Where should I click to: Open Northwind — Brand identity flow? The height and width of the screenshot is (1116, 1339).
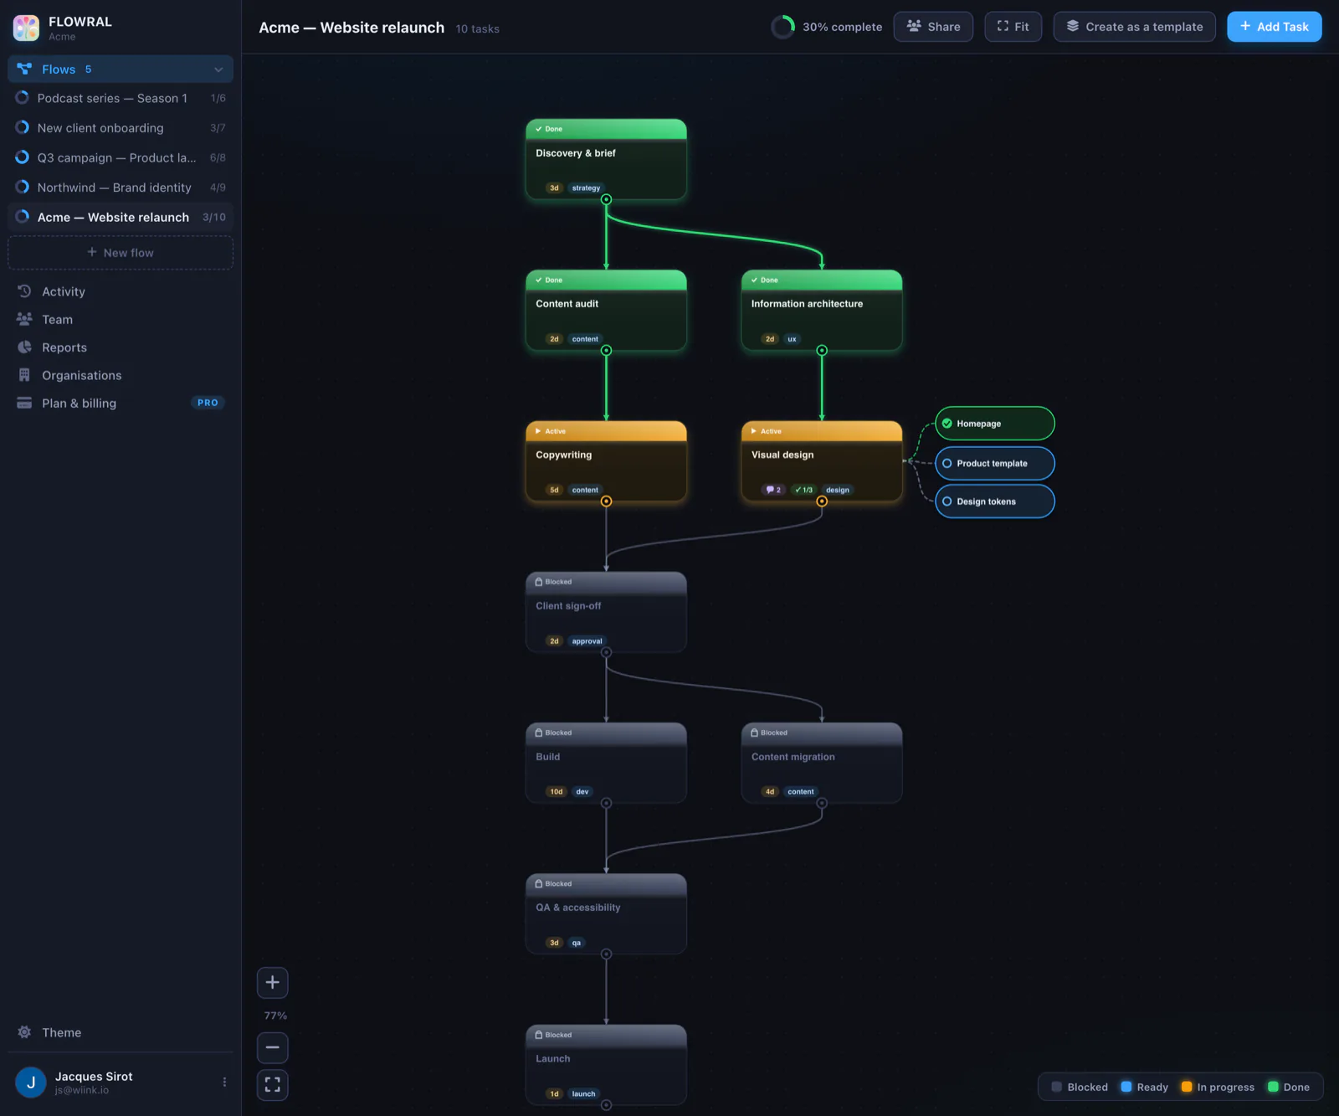point(121,188)
